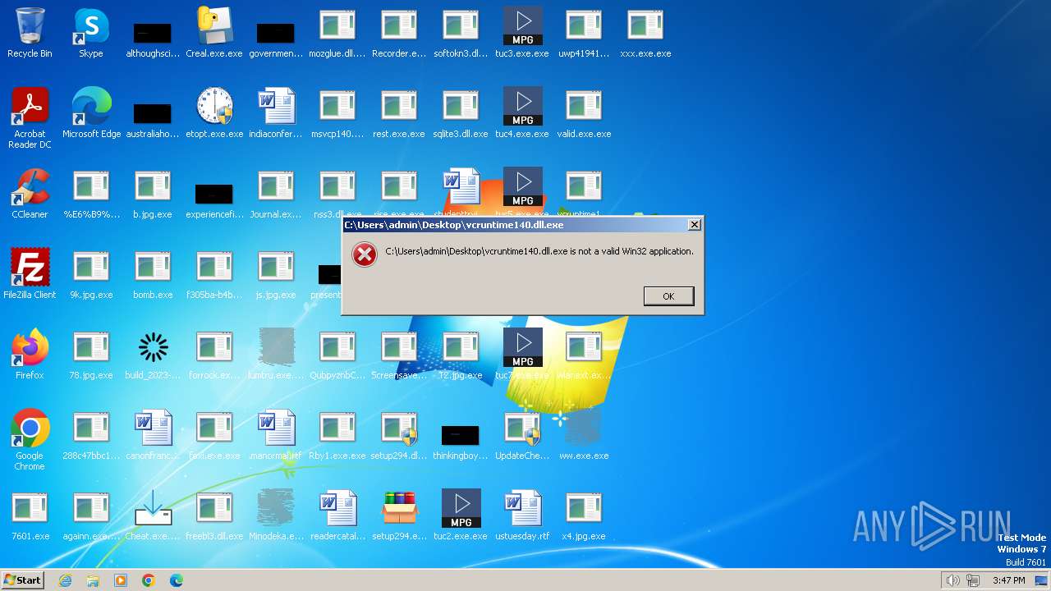The height and width of the screenshot is (591, 1051).
Task: Select the mozglue.dll.... file icon
Action: [337, 33]
